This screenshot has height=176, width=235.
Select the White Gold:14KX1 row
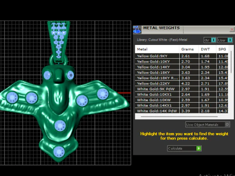tap(182, 106)
